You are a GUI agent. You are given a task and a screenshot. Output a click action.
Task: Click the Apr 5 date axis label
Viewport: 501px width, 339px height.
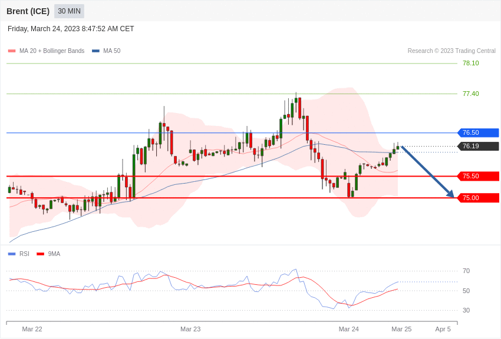click(443, 329)
